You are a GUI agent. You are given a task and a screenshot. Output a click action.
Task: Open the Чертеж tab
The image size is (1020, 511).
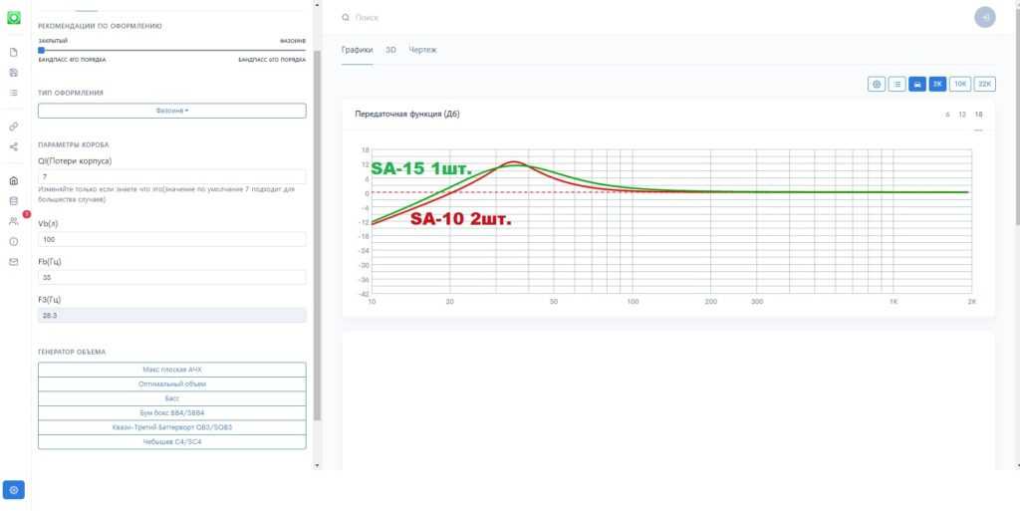[422, 50]
